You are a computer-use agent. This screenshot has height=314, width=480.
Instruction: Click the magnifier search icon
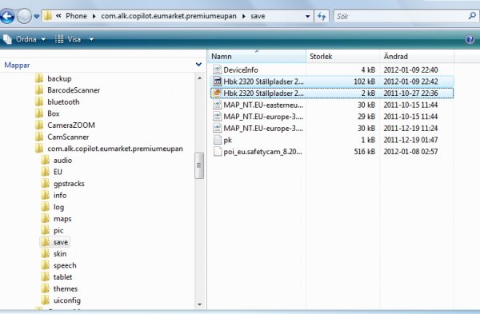472,16
